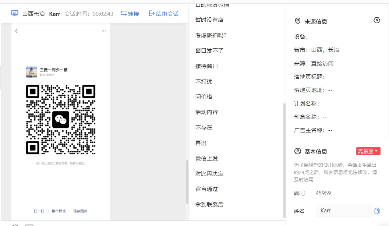The height and width of the screenshot is (226, 389).
Task: Click the monitor device icon beside 山西长治
Action: coord(15,13)
